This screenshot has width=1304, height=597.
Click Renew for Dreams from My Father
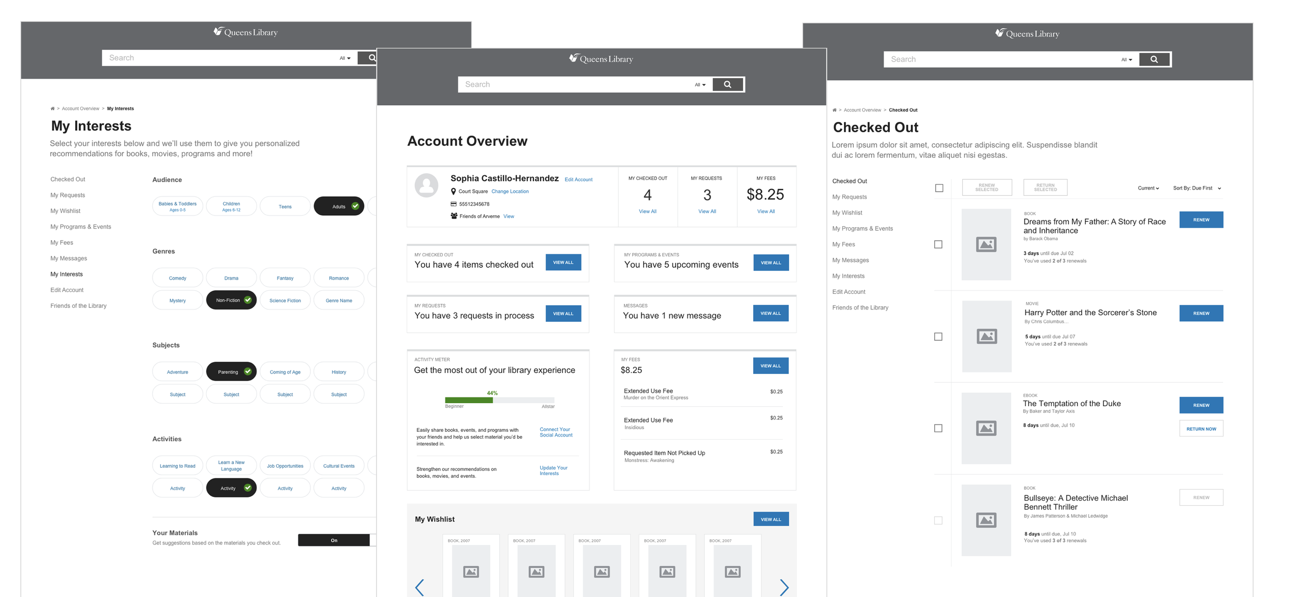[1201, 220]
